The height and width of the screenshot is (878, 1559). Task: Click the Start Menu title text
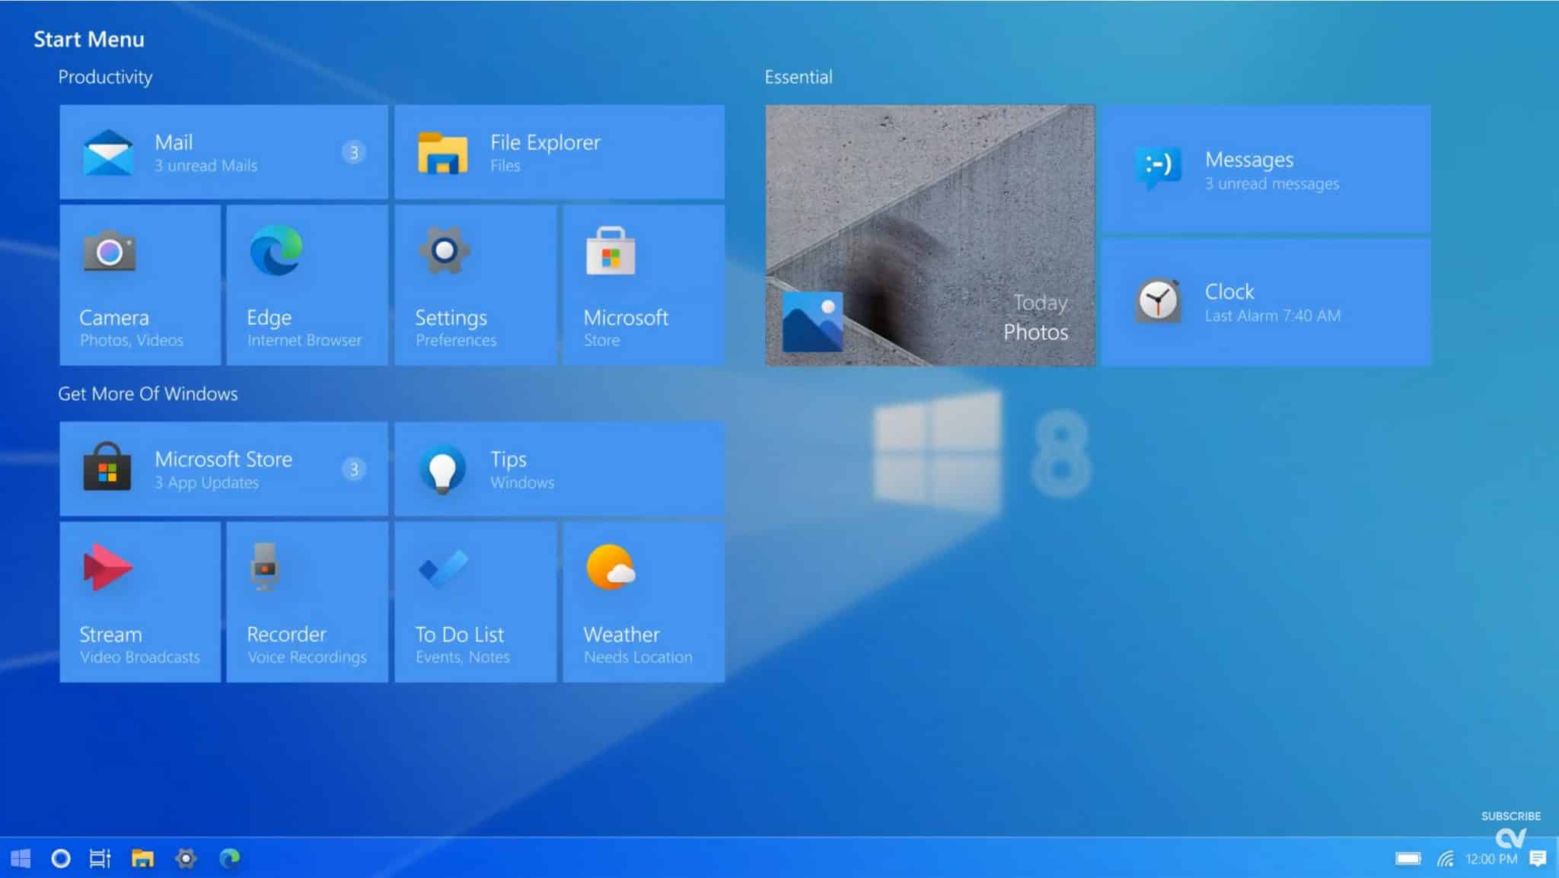click(88, 39)
